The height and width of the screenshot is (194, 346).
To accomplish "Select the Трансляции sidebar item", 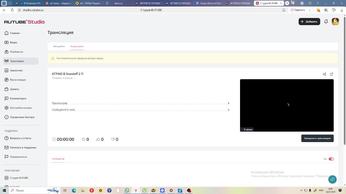I will (21, 61).
